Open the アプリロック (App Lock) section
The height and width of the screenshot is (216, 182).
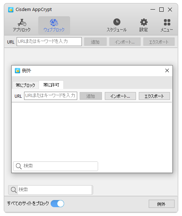click(x=22, y=25)
